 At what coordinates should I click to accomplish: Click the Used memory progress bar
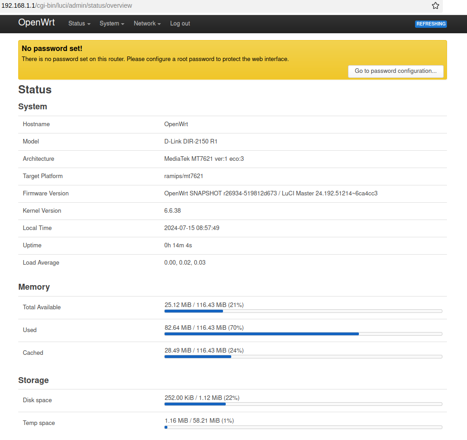click(x=303, y=334)
